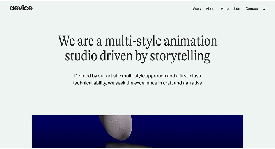The width and height of the screenshot is (275, 149).
Task: Click the 'studio driven by storytelling' line
Action: 137,56
